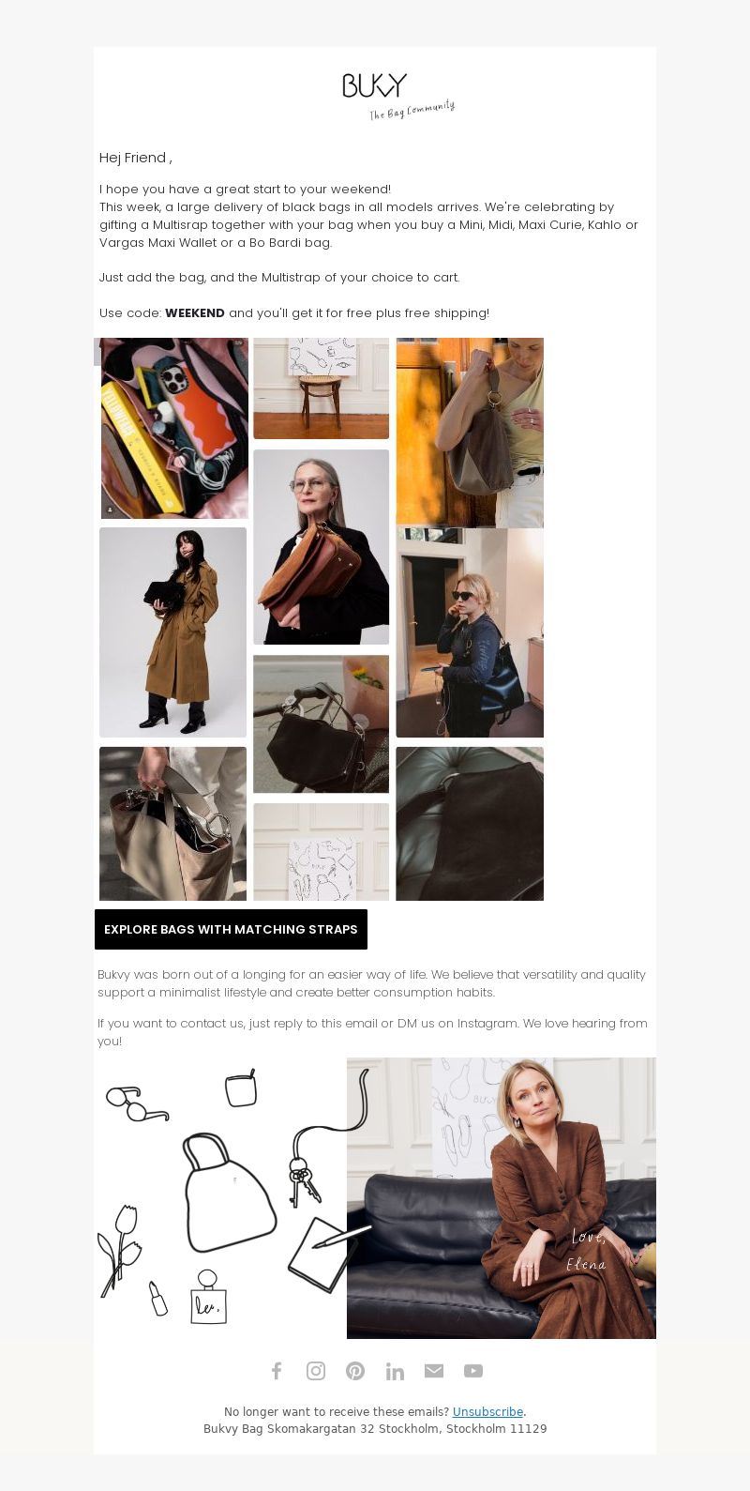Click the Pinterest social icon
This screenshot has width=750, height=1491.
355,1371
